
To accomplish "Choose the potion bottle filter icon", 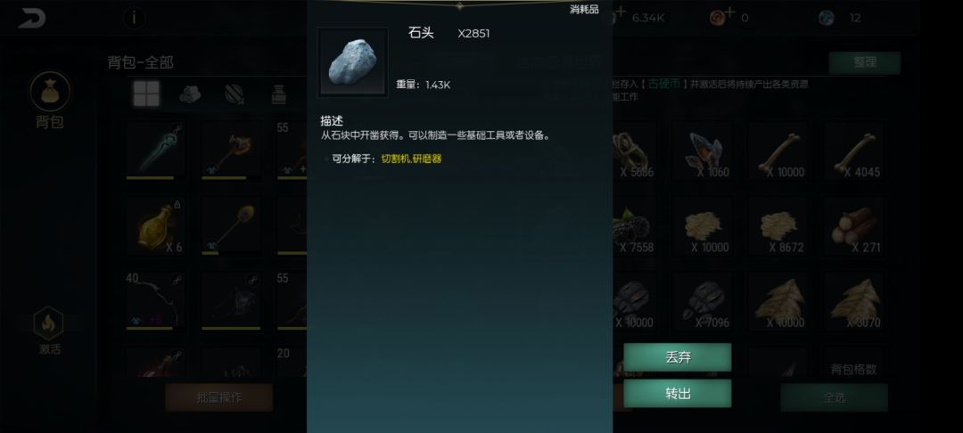I will (279, 94).
